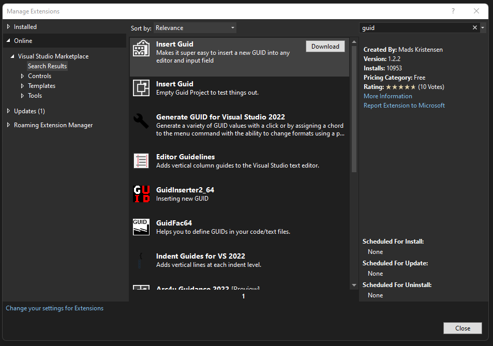
Task: Select the Online category label
Action: click(x=23, y=40)
